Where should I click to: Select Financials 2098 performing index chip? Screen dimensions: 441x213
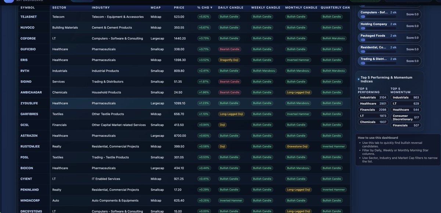373,110
